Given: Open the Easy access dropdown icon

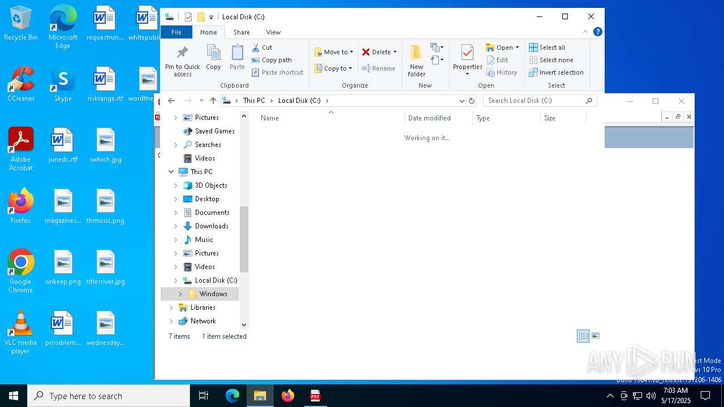Looking at the screenshot, I should pyautogui.click(x=437, y=60).
